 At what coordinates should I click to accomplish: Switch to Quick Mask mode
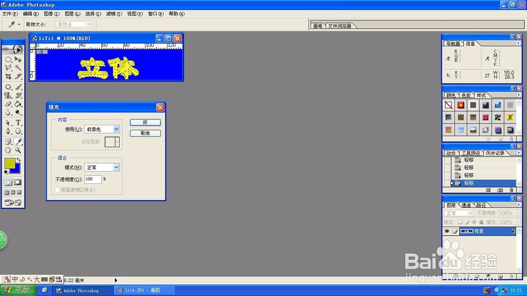click(18, 182)
